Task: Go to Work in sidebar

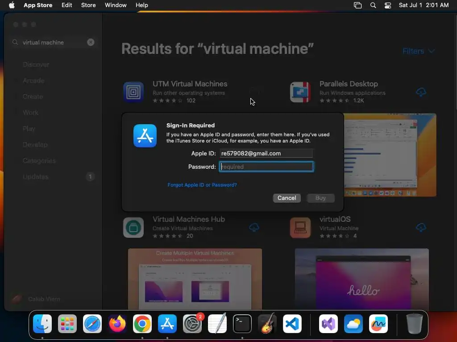Action: [31, 113]
